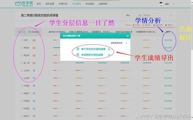The height and width of the screenshot is (120, 193).
Task: Click download icon beside 单个学生历次测验成绩
Action: click(109, 49)
